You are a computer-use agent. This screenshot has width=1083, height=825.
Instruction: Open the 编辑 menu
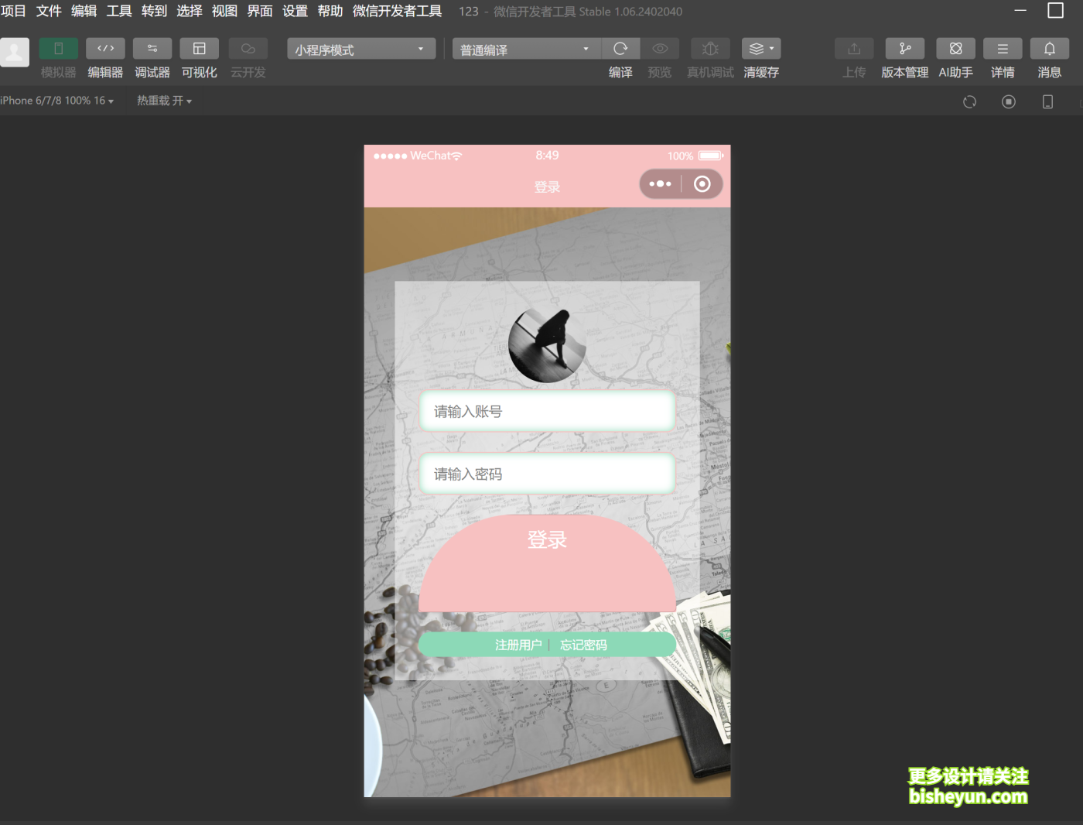[84, 11]
